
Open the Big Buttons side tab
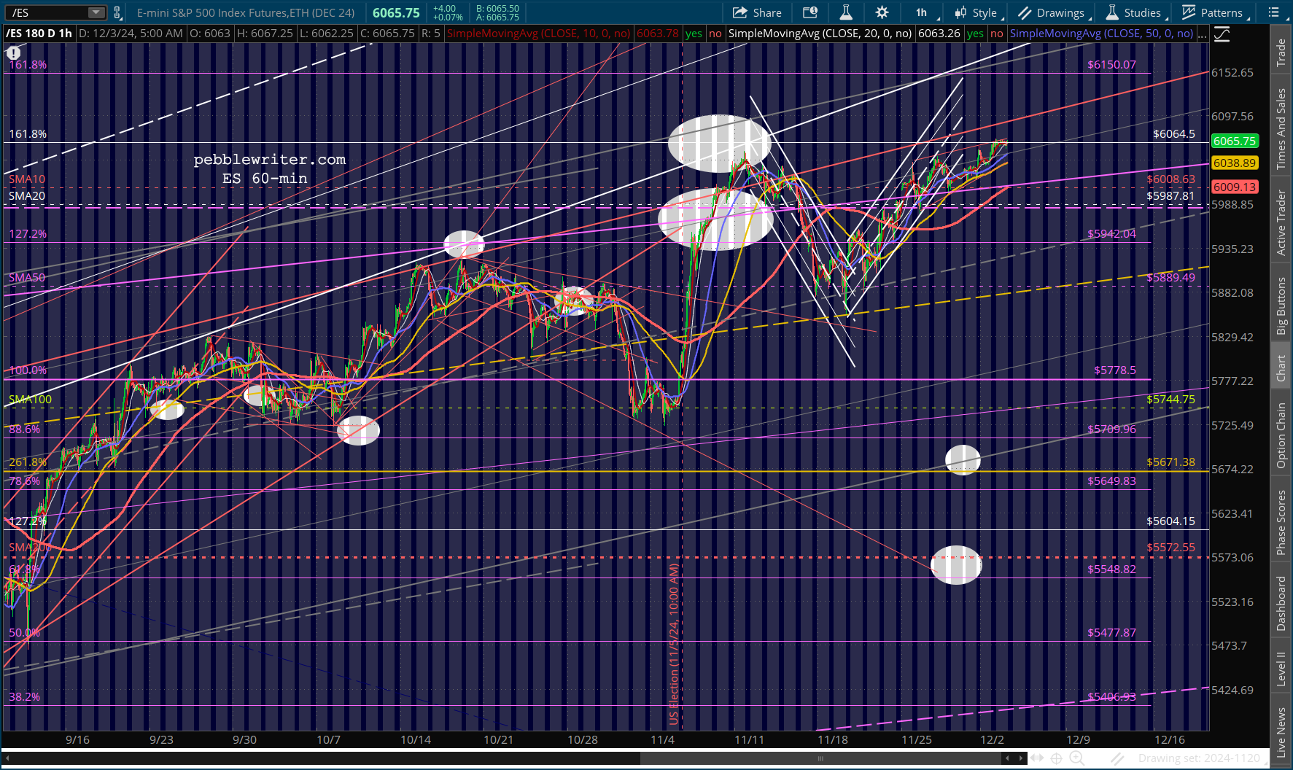[1281, 306]
